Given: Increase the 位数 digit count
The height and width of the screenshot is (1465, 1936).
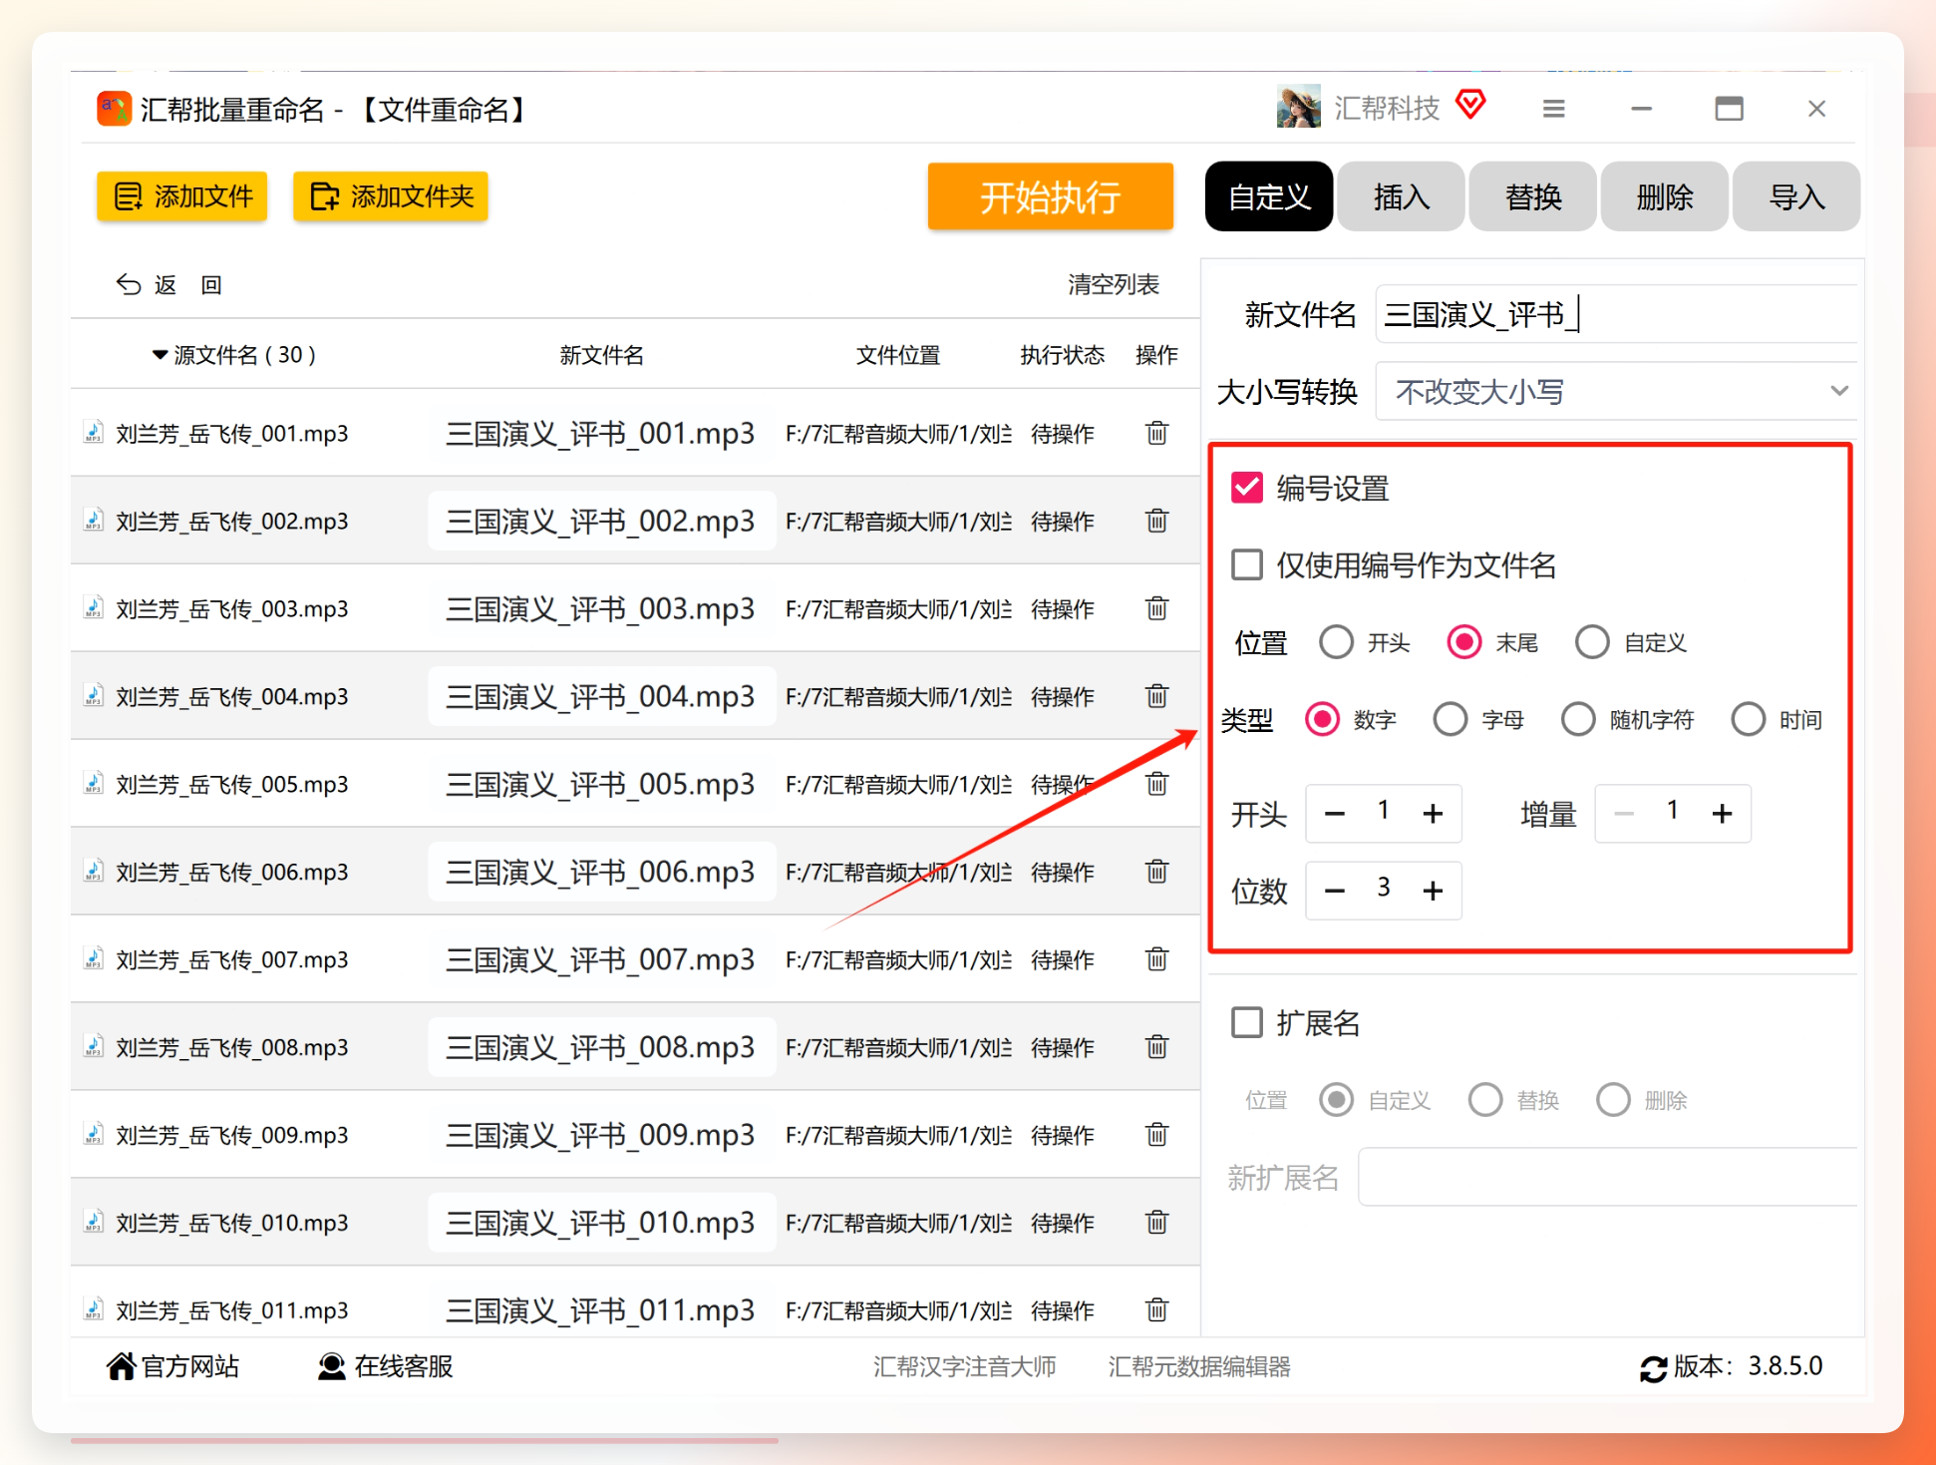Looking at the screenshot, I should tap(1433, 891).
